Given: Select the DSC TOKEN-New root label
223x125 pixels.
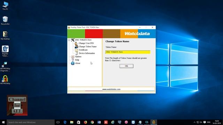Looking at the screenshot, I should coord(83,40).
